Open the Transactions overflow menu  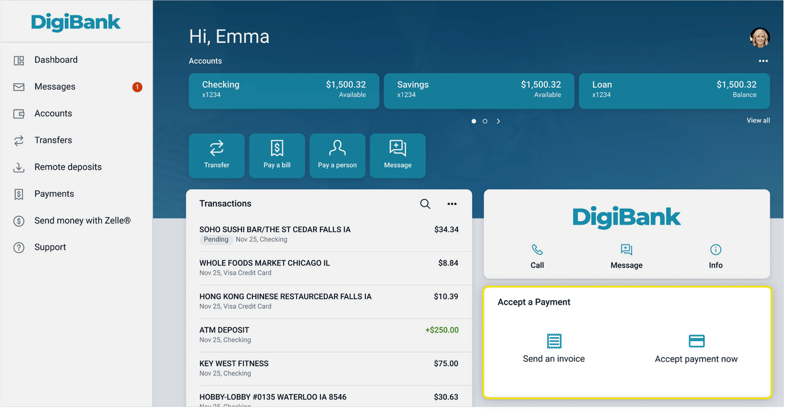[452, 203]
